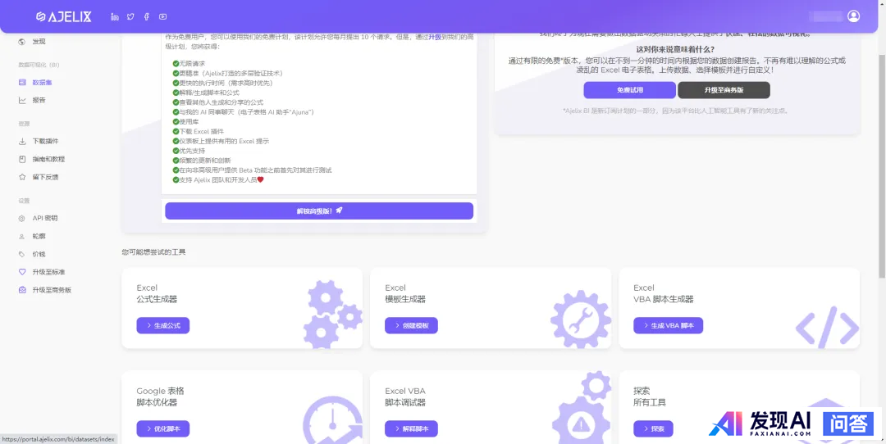Click the 解锁高级版 button
This screenshot has height=444, width=886.
pyautogui.click(x=319, y=211)
